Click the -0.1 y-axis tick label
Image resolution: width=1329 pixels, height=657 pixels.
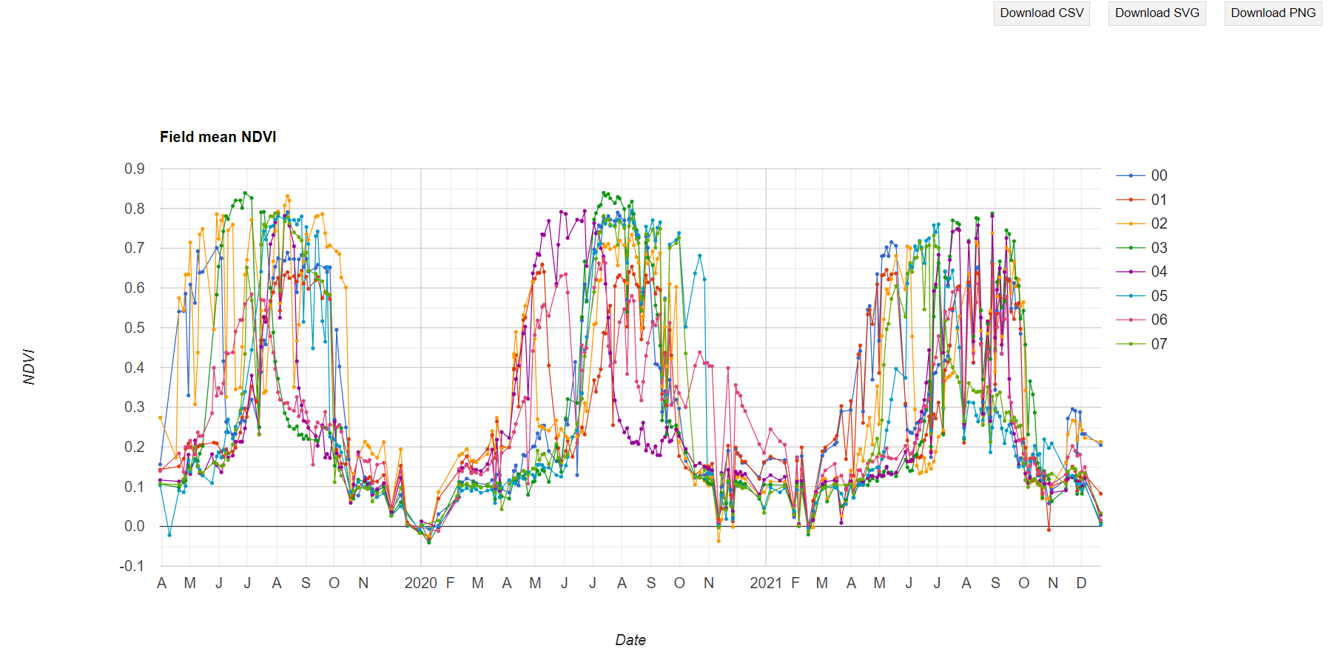[x=132, y=566]
